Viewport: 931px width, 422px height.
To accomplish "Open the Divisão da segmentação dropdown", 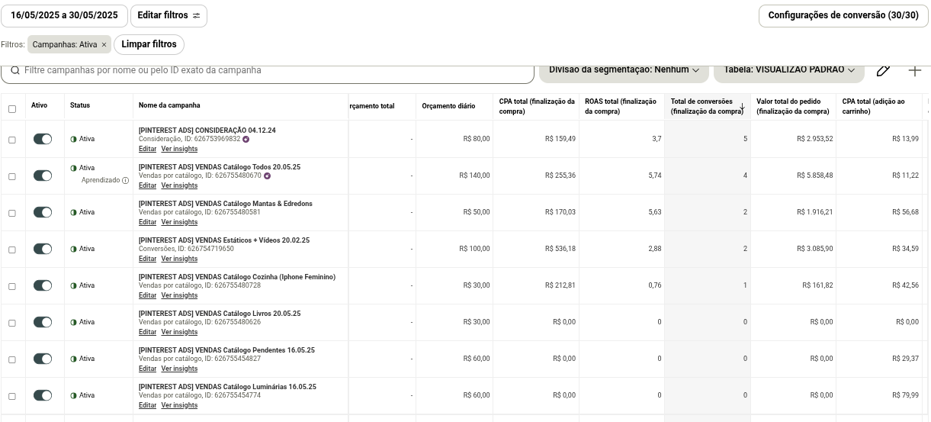I will pyautogui.click(x=624, y=69).
